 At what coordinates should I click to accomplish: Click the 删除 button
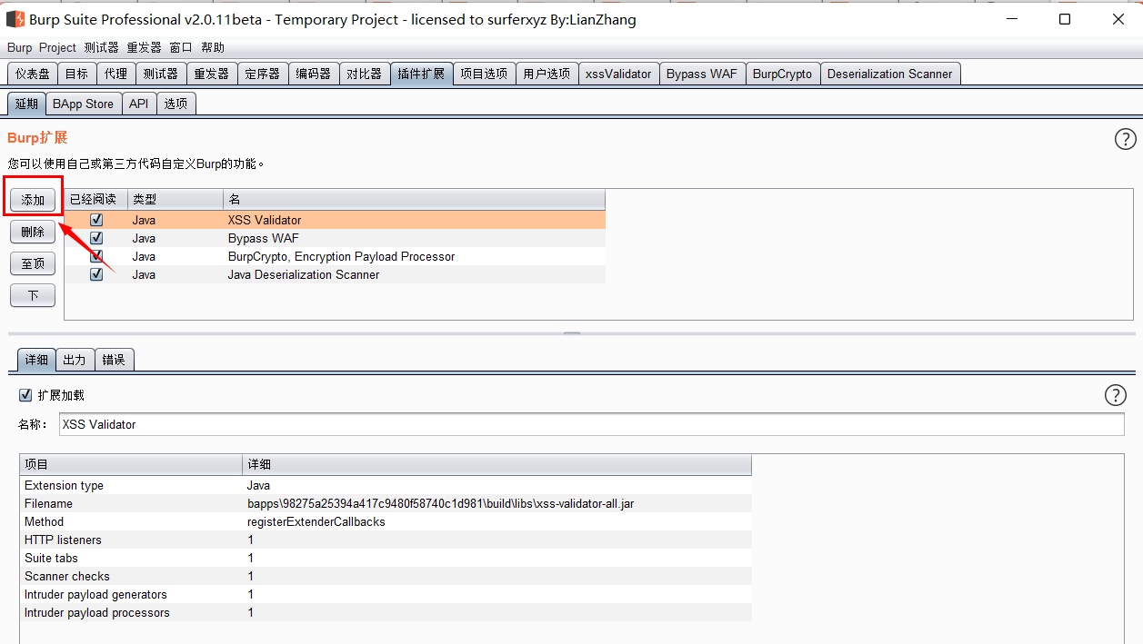pos(33,232)
